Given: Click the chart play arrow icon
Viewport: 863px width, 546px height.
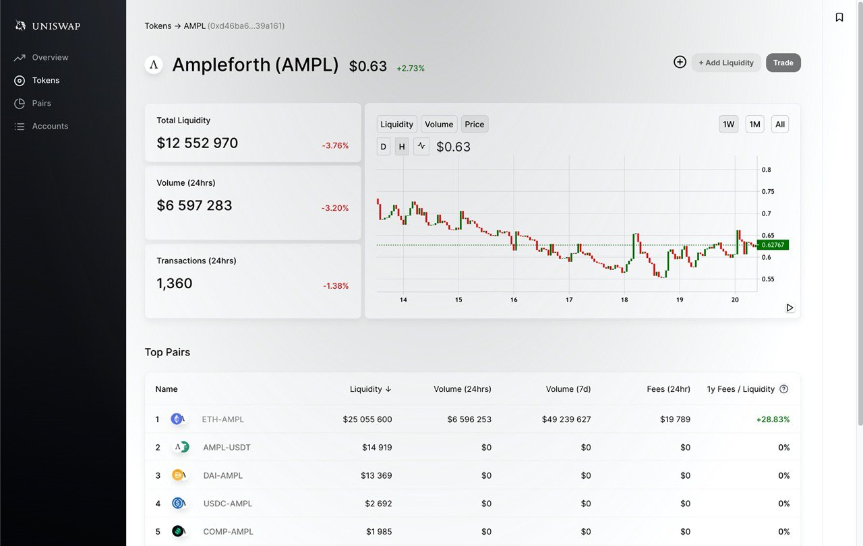Looking at the screenshot, I should click(790, 308).
